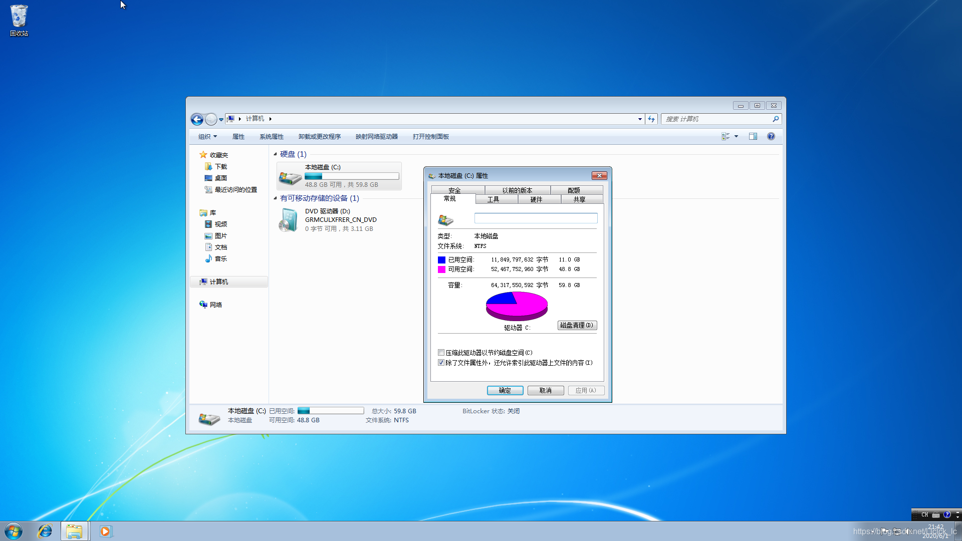Open the Explorer help icon
Screen dimensions: 962x541
click(x=771, y=136)
